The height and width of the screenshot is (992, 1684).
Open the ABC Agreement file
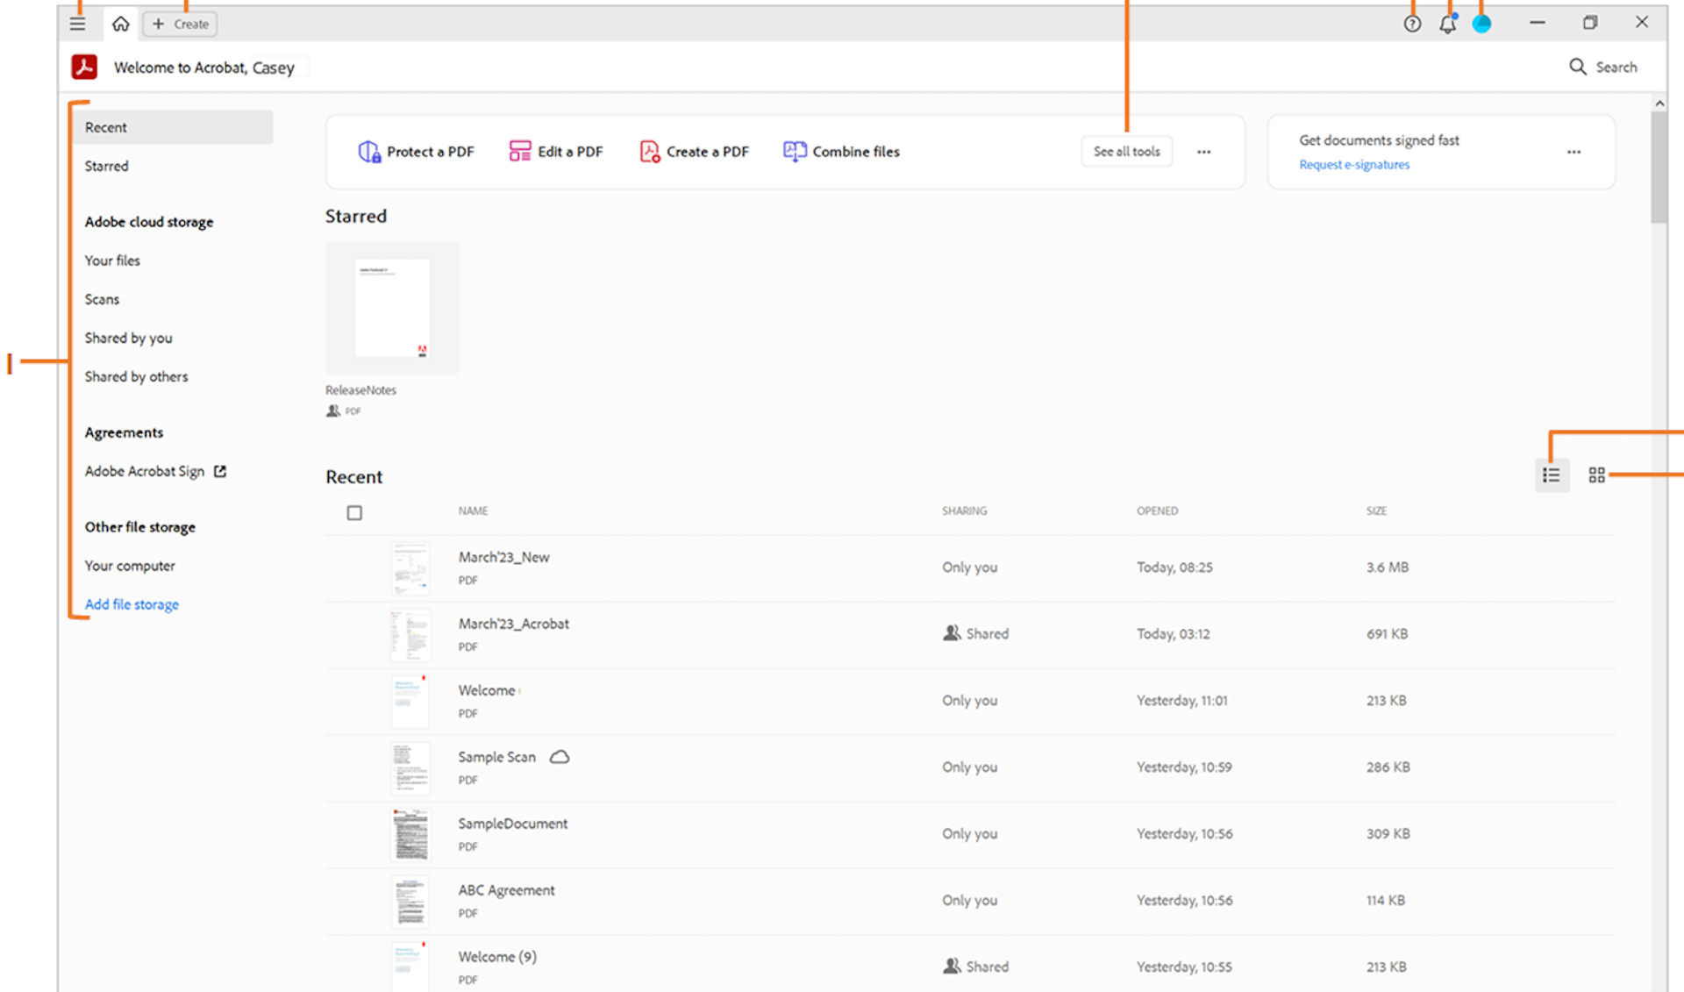click(506, 890)
